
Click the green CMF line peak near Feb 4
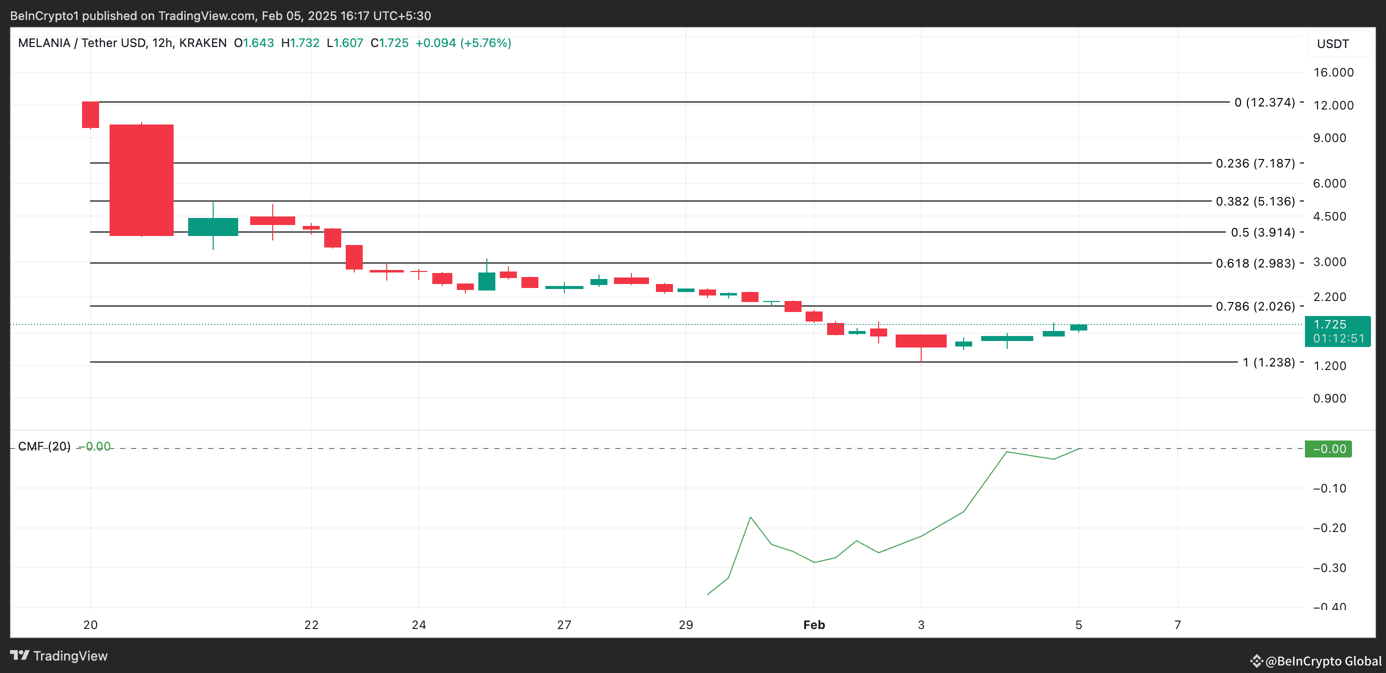tap(1007, 452)
